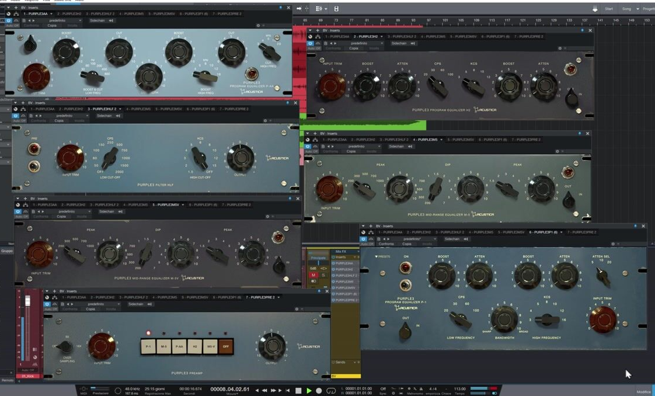Viewport: 655px width, 396px height.
Task: Open settings gear in PURPLE3M5V plugin window
Action: [x=268, y=216]
